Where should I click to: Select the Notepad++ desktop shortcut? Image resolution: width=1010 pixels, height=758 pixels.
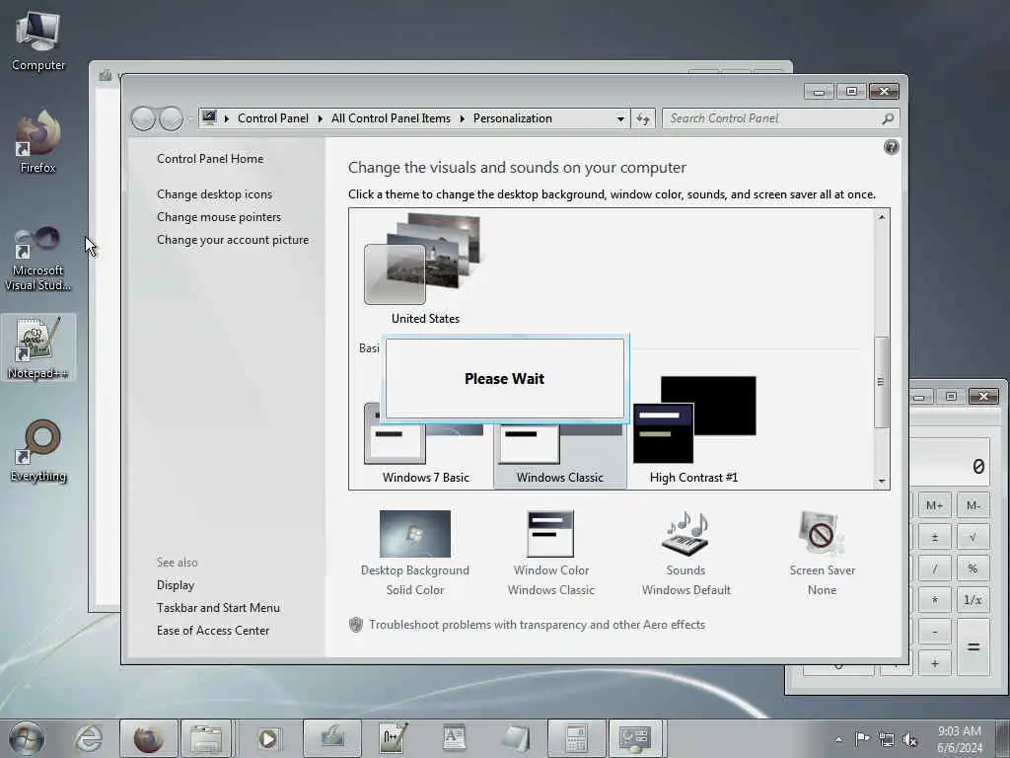[38, 348]
